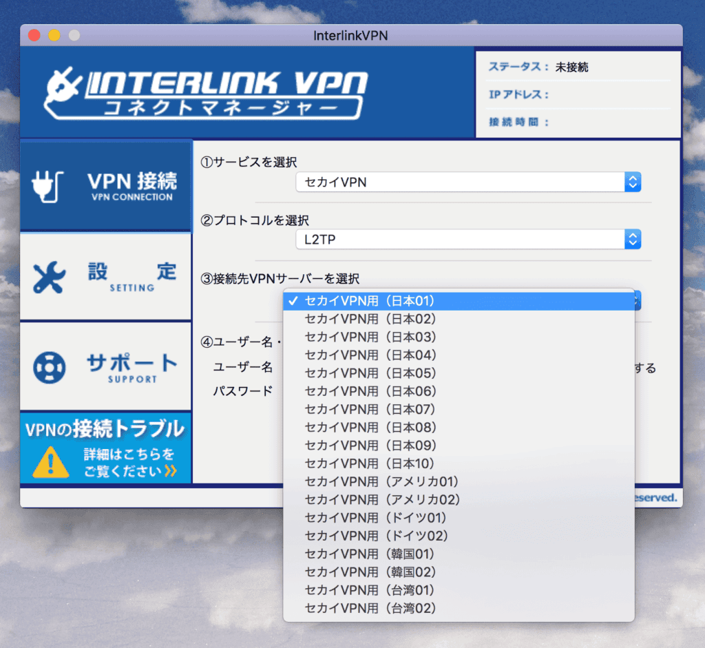Select セカイVPN用（台湾02）server
The height and width of the screenshot is (648, 705).
(459, 608)
